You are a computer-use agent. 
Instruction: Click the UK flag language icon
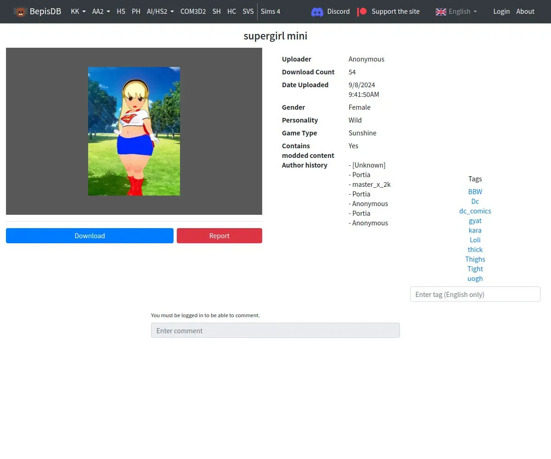[441, 11]
